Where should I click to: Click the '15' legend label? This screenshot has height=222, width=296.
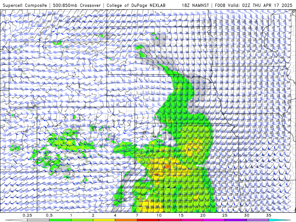point(181,215)
